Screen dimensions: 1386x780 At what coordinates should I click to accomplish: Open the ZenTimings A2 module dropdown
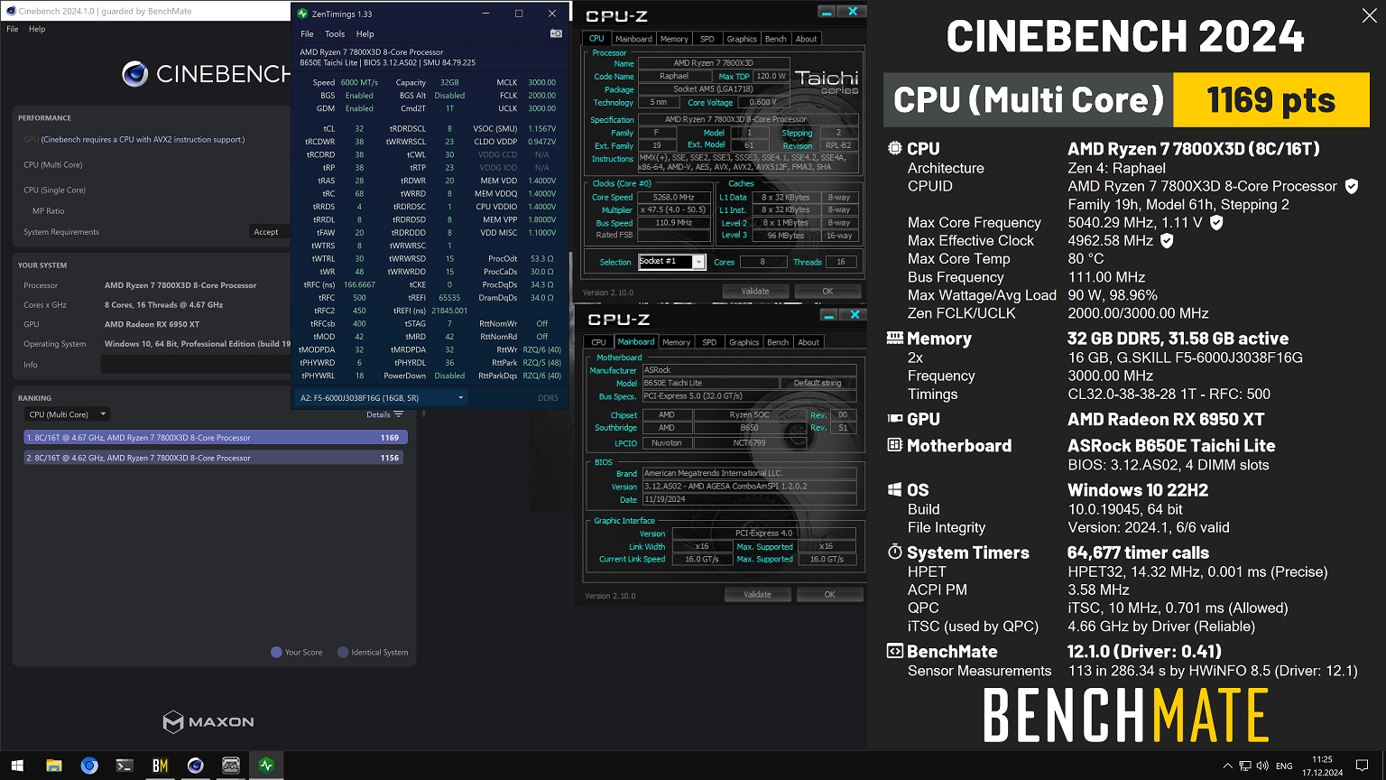point(381,397)
